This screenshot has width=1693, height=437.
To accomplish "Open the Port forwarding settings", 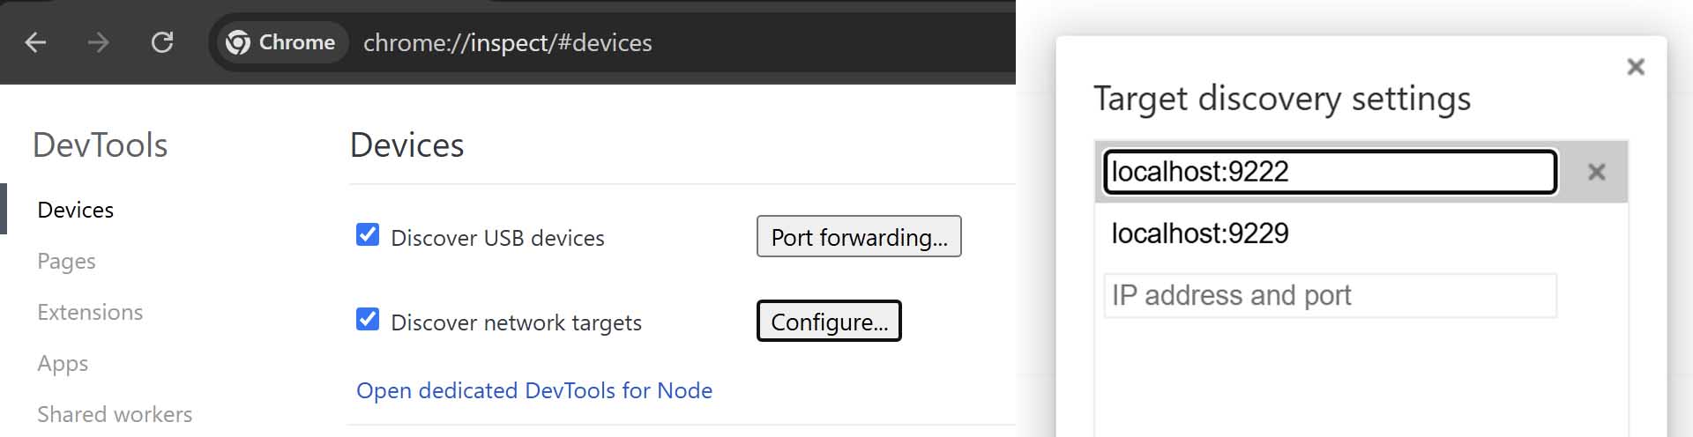I will [x=859, y=237].
